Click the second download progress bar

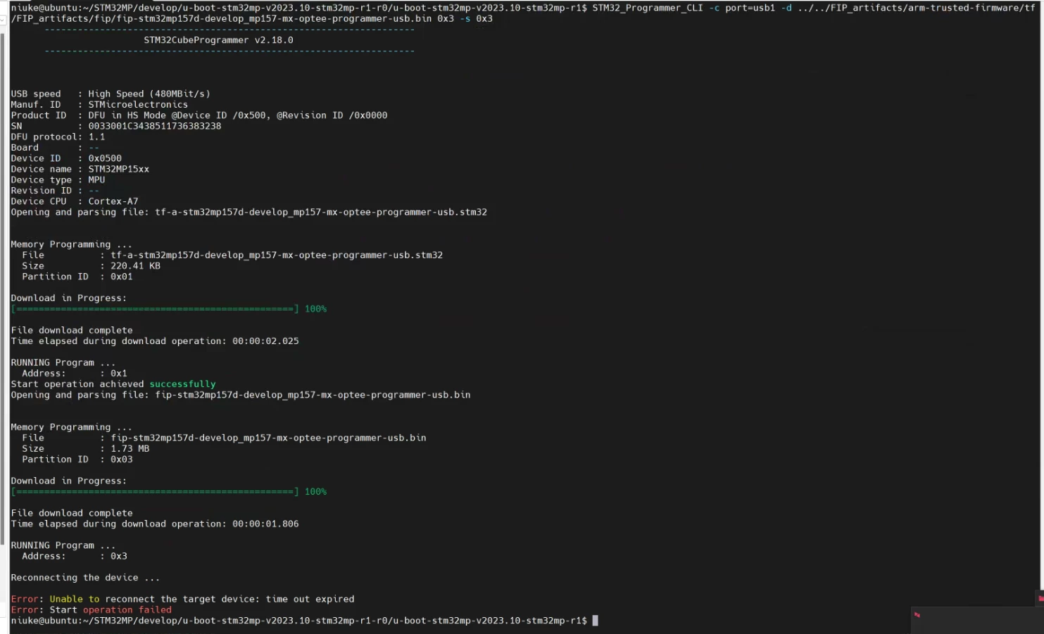tap(155, 492)
